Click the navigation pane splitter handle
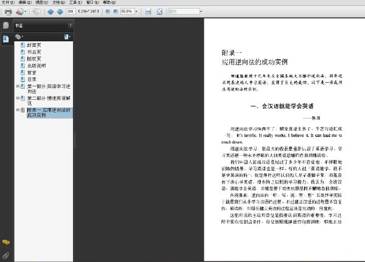This screenshot has width=365, height=262. tap(74, 140)
